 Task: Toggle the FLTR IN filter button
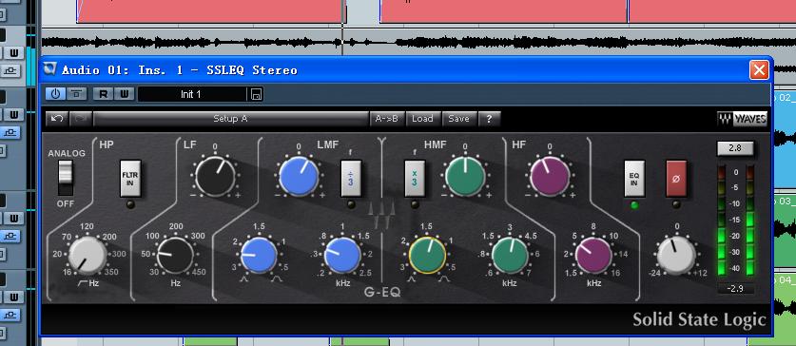[130, 179]
